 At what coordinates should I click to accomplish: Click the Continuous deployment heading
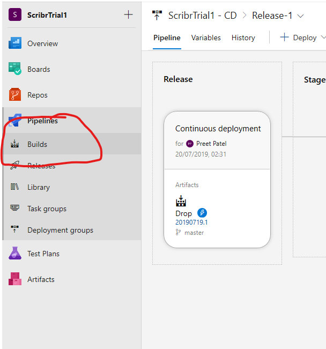click(218, 129)
